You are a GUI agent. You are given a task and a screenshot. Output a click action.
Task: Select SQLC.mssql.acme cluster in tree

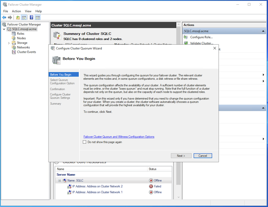[x=24, y=29]
